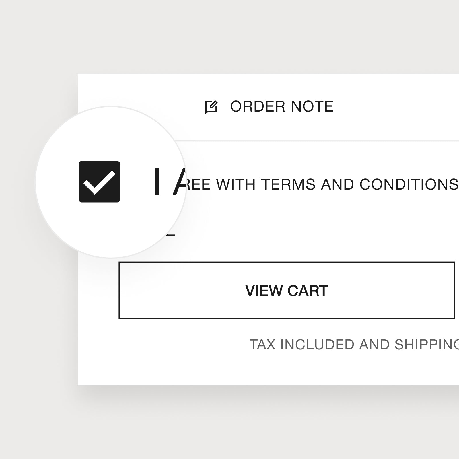
Task: Uncheck the black terms agreement checkbox
Action: tap(100, 182)
